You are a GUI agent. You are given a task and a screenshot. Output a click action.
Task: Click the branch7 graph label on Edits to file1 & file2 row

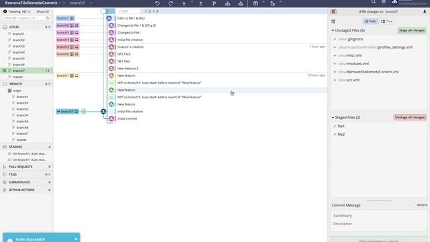[65, 18]
